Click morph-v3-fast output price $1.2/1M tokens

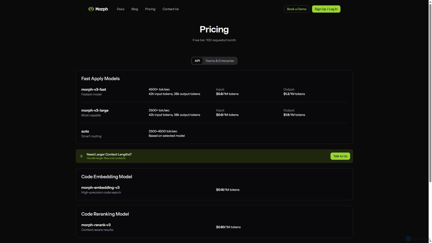click(x=294, y=94)
